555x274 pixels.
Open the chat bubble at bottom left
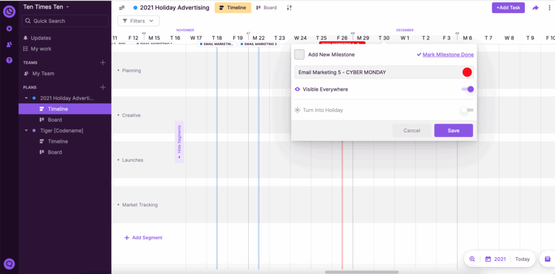(9, 263)
